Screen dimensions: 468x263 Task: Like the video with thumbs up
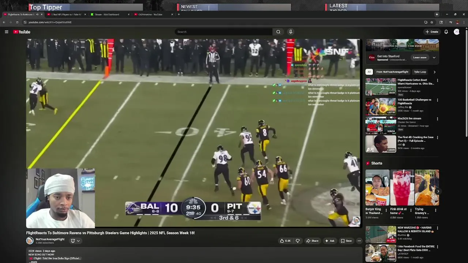[285, 241]
